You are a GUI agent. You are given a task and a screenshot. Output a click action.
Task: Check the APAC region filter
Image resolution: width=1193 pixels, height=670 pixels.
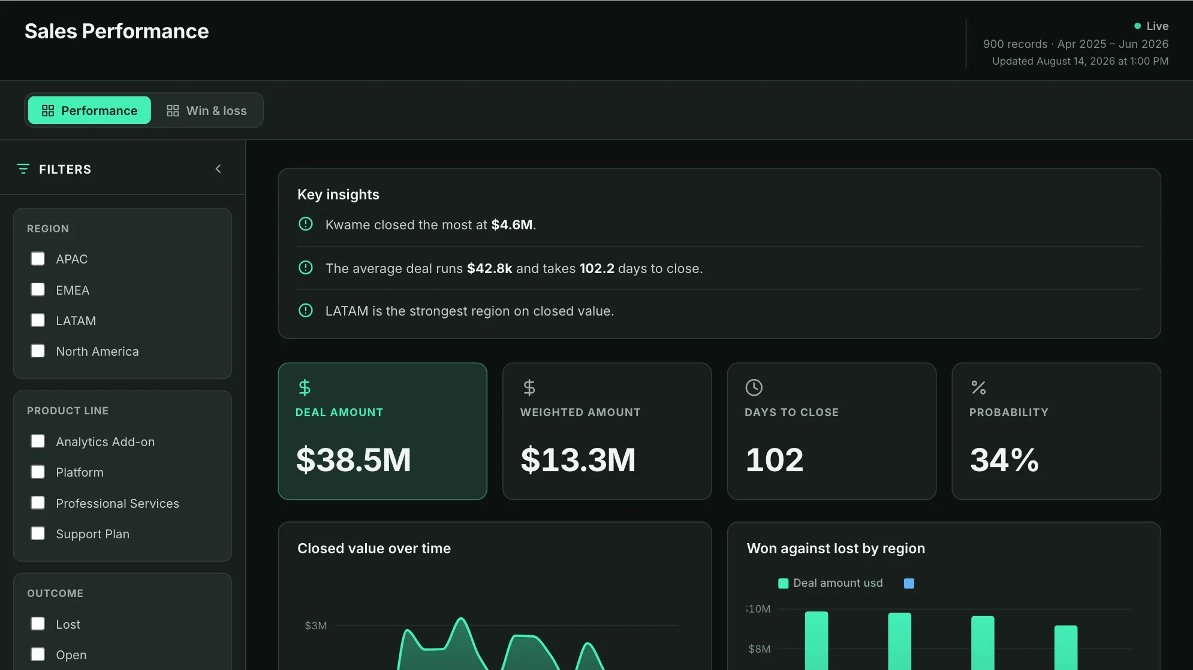tap(38, 259)
